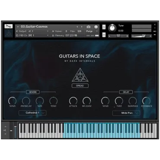Show instrument info icon
Screen dimensions: 160x160
point(96,27)
